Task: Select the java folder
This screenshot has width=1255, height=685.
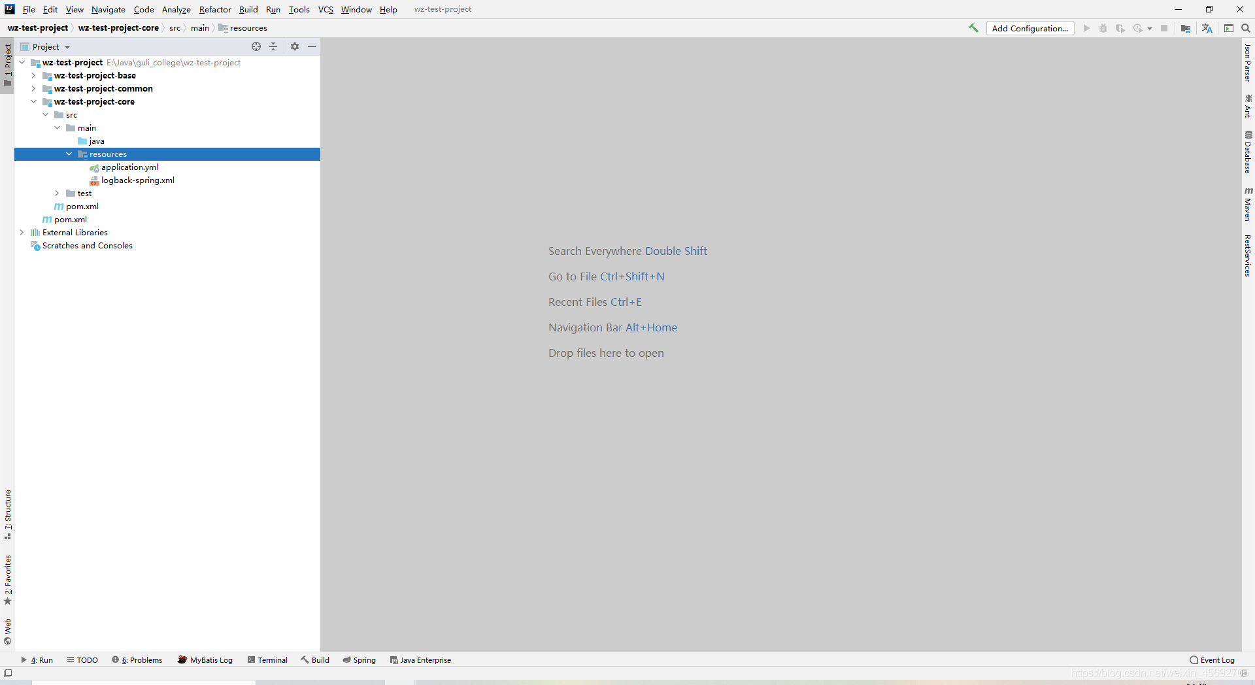Action: (96, 141)
